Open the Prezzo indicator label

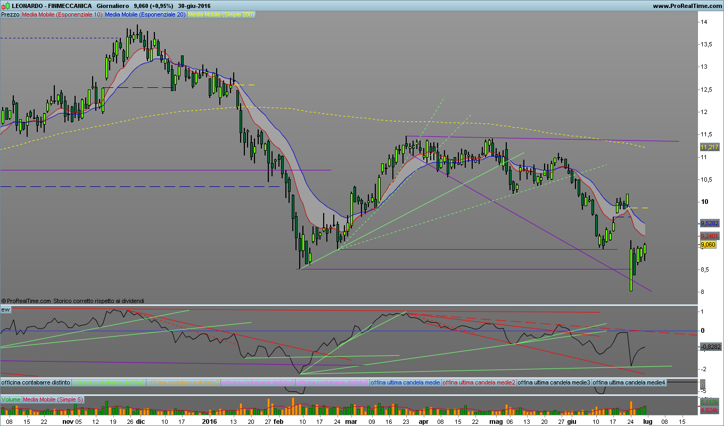11,15
